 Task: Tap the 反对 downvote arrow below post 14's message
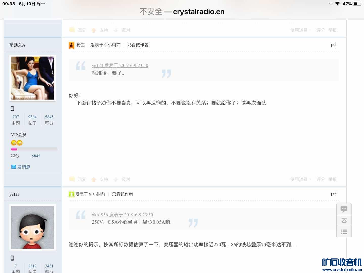[116, 179]
